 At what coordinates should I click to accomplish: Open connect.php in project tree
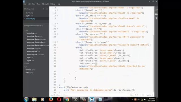[x=30, y=70]
